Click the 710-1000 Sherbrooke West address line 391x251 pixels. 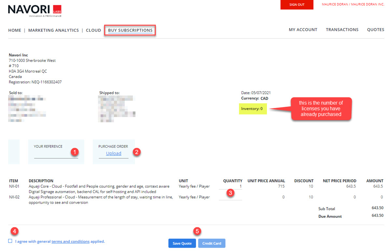click(32, 61)
